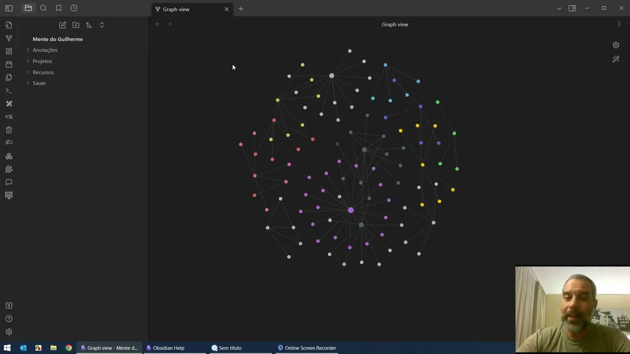
Task: Close the Graph view tab
Action: [x=226, y=9]
